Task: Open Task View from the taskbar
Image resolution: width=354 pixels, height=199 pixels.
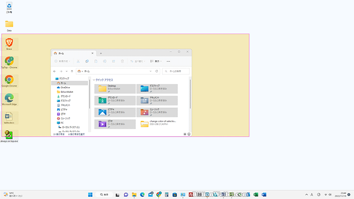Action: coord(117,195)
